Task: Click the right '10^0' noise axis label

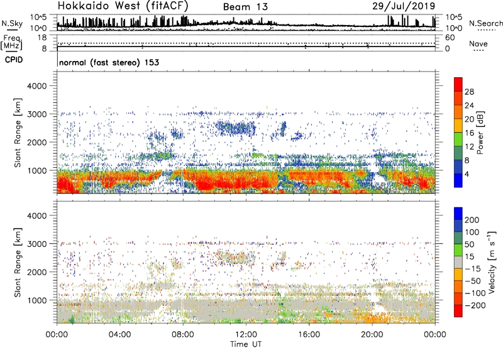Action: pyautogui.click(x=454, y=28)
